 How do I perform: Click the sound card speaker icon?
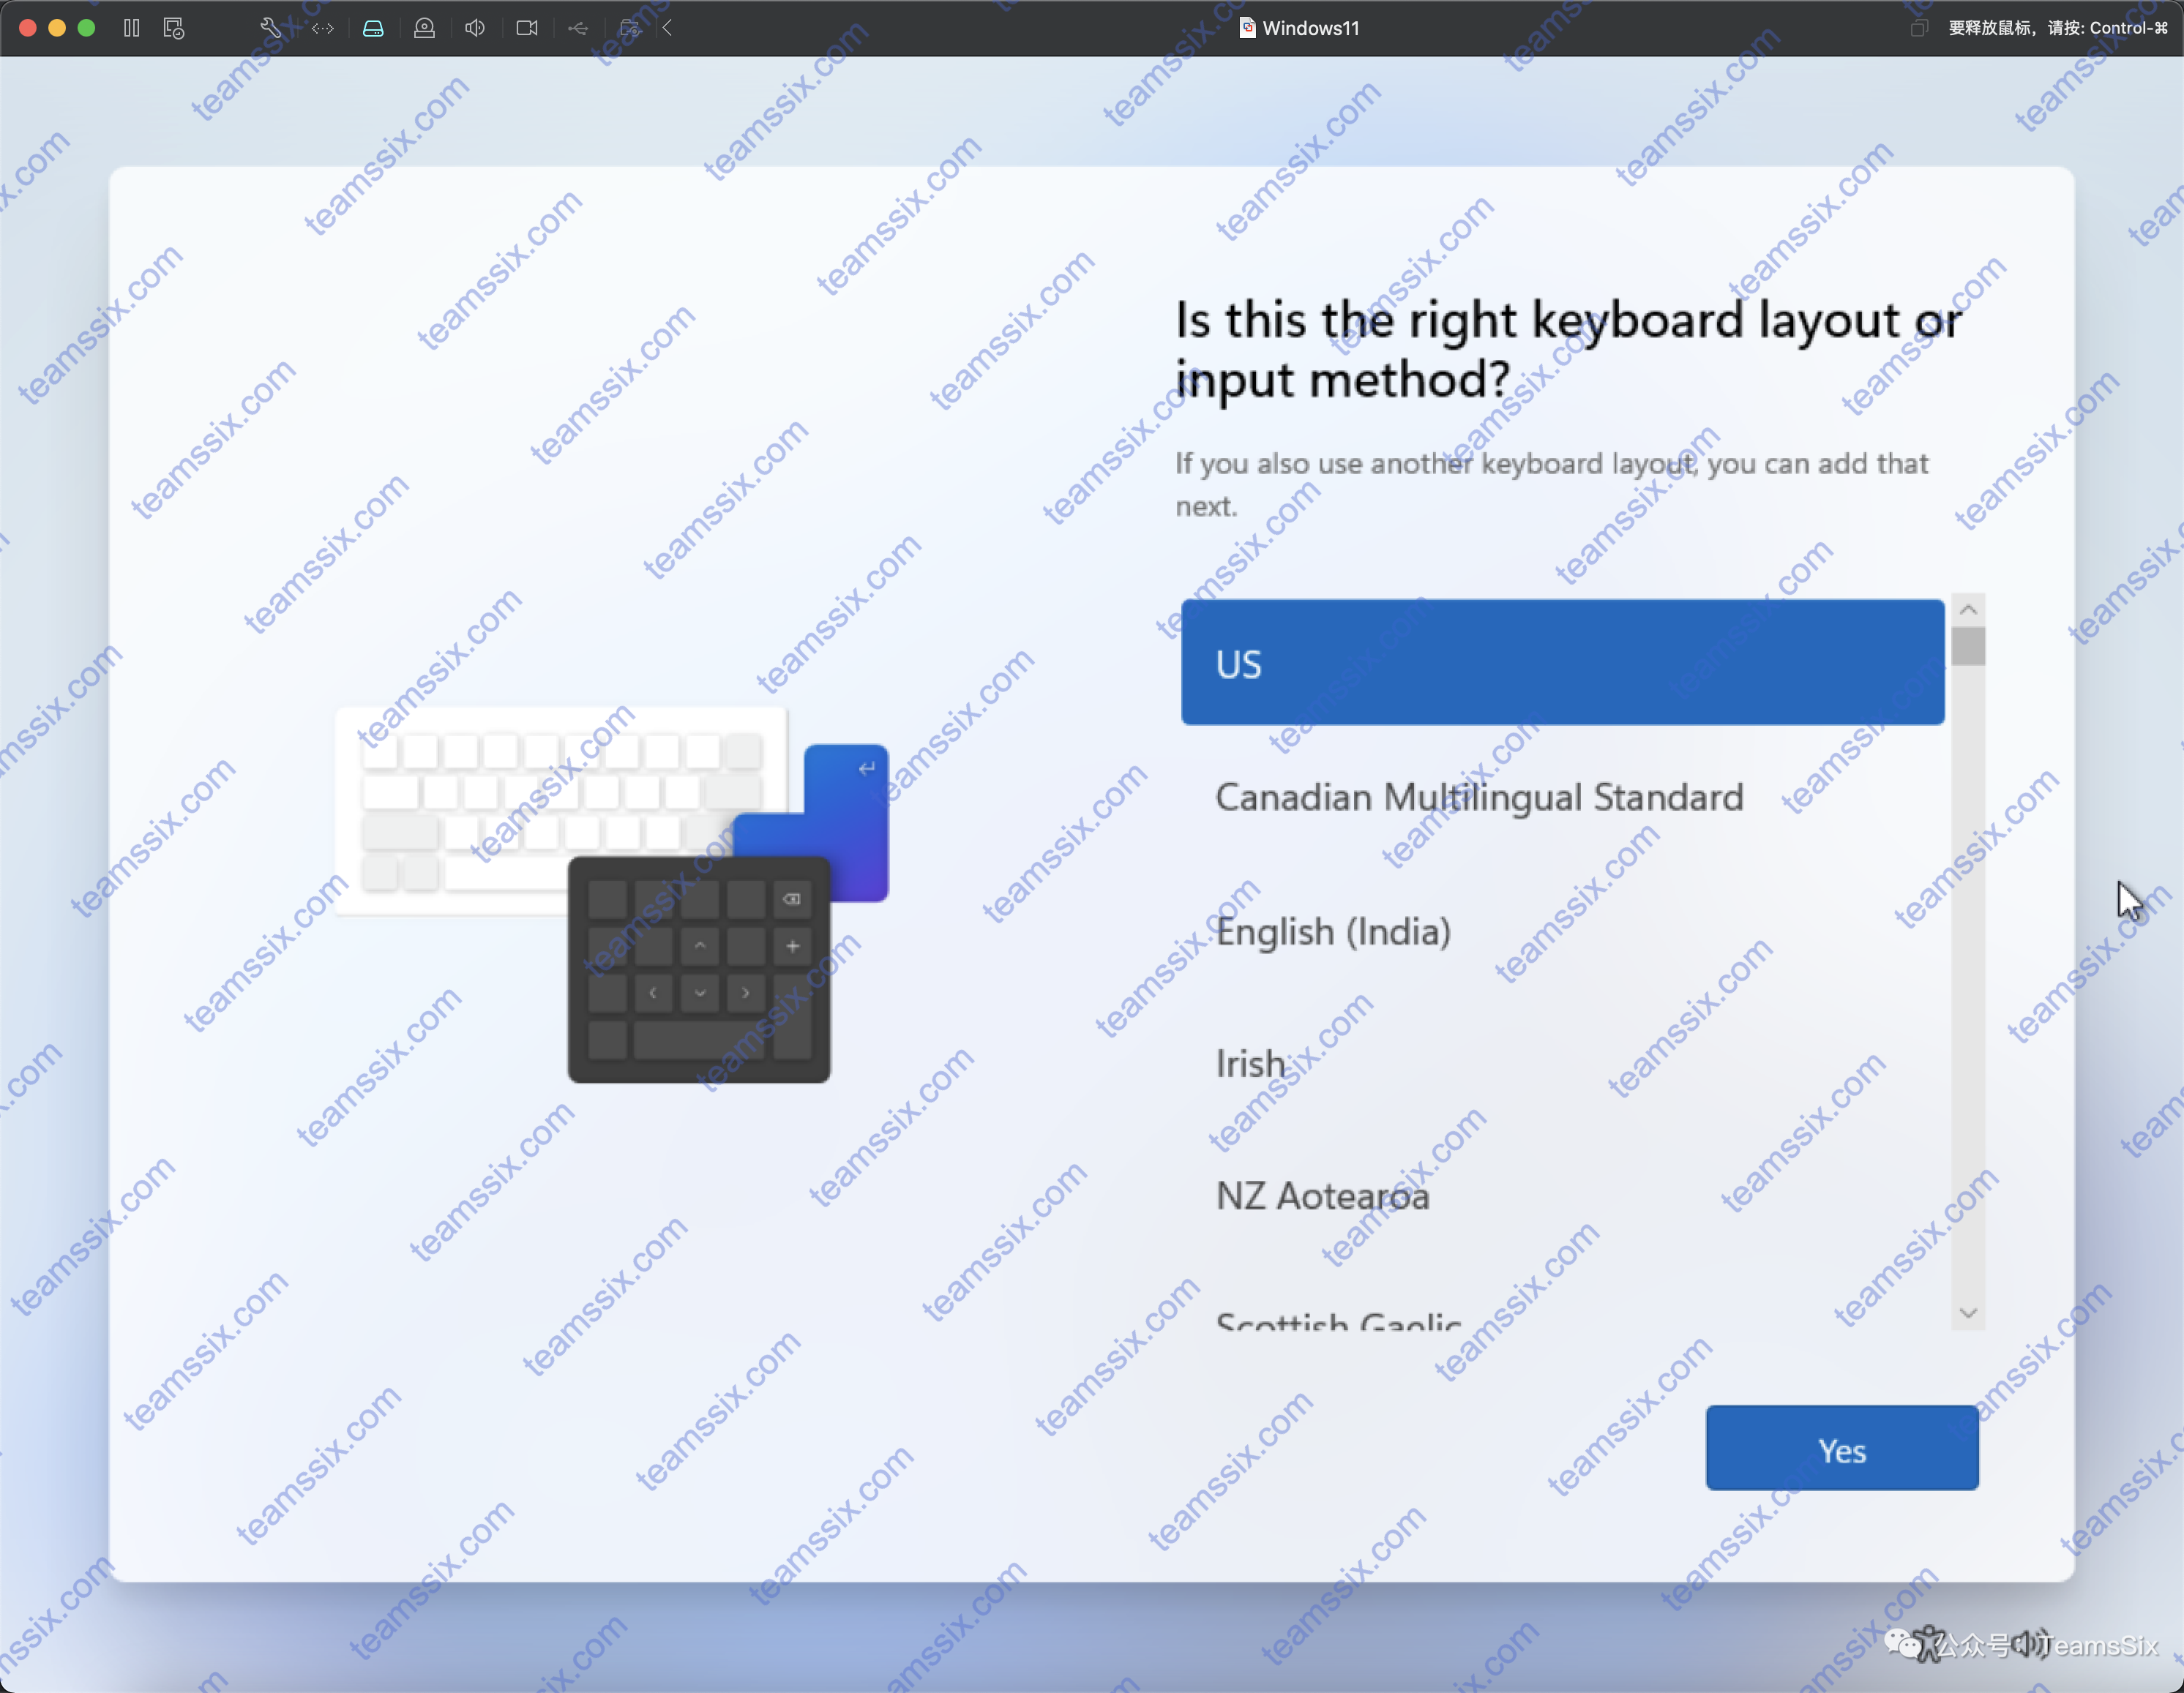click(x=475, y=28)
